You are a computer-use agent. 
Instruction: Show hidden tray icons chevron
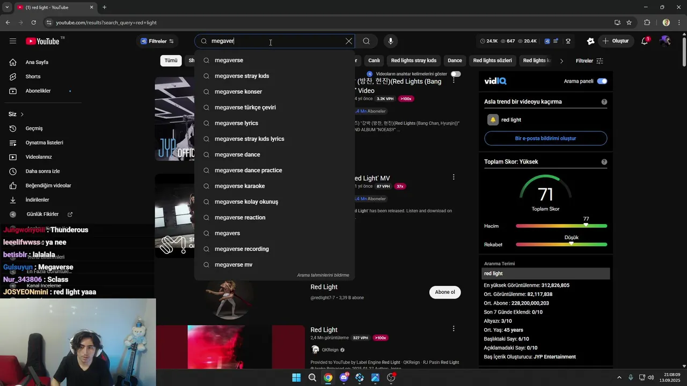point(619,377)
